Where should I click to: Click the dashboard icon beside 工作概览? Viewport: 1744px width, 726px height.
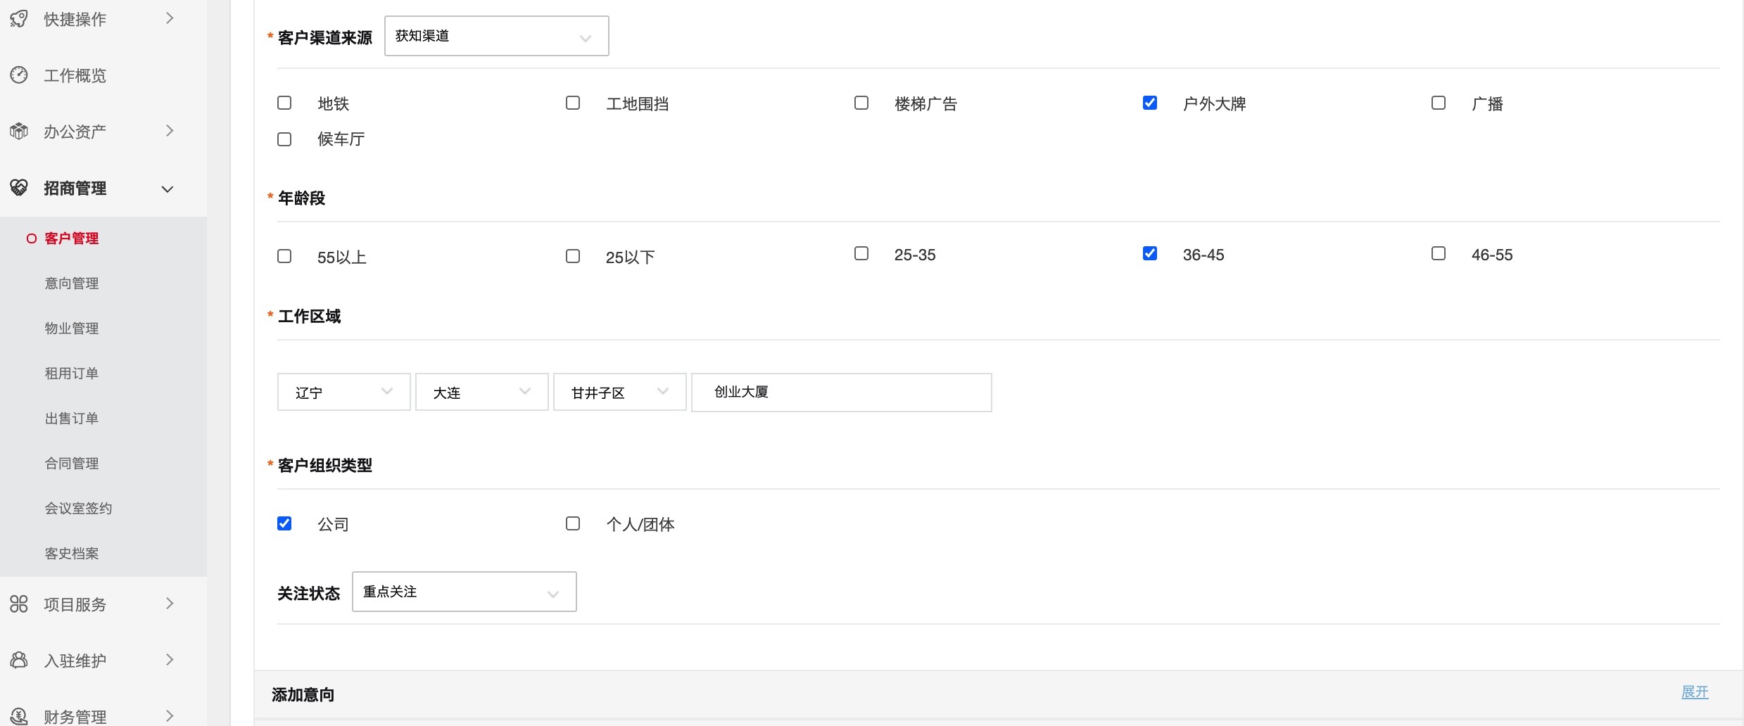tap(19, 75)
